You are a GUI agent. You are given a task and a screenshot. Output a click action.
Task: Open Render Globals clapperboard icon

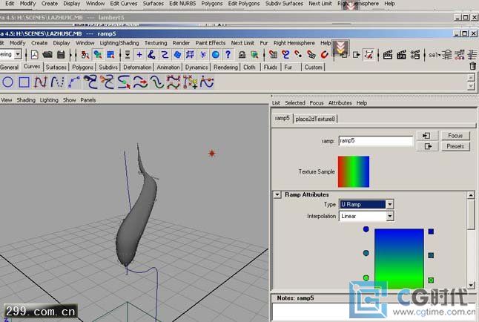coord(414,55)
